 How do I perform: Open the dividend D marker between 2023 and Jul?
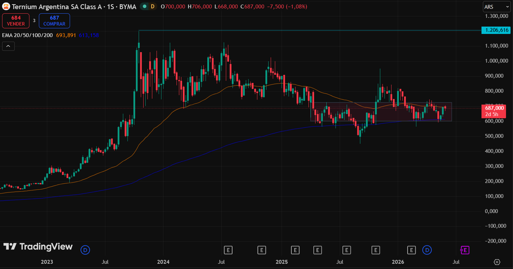(x=85, y=249)
